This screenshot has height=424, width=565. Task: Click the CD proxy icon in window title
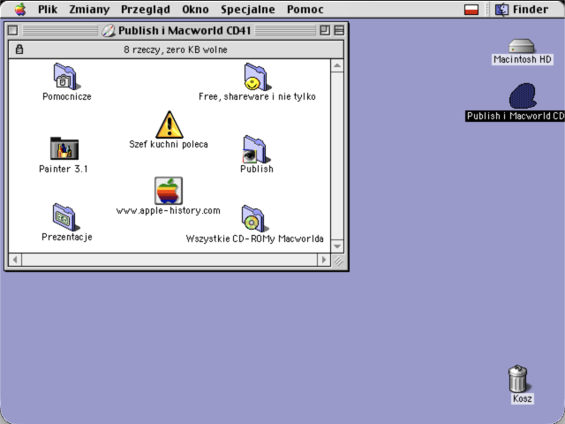click(108, 31)
